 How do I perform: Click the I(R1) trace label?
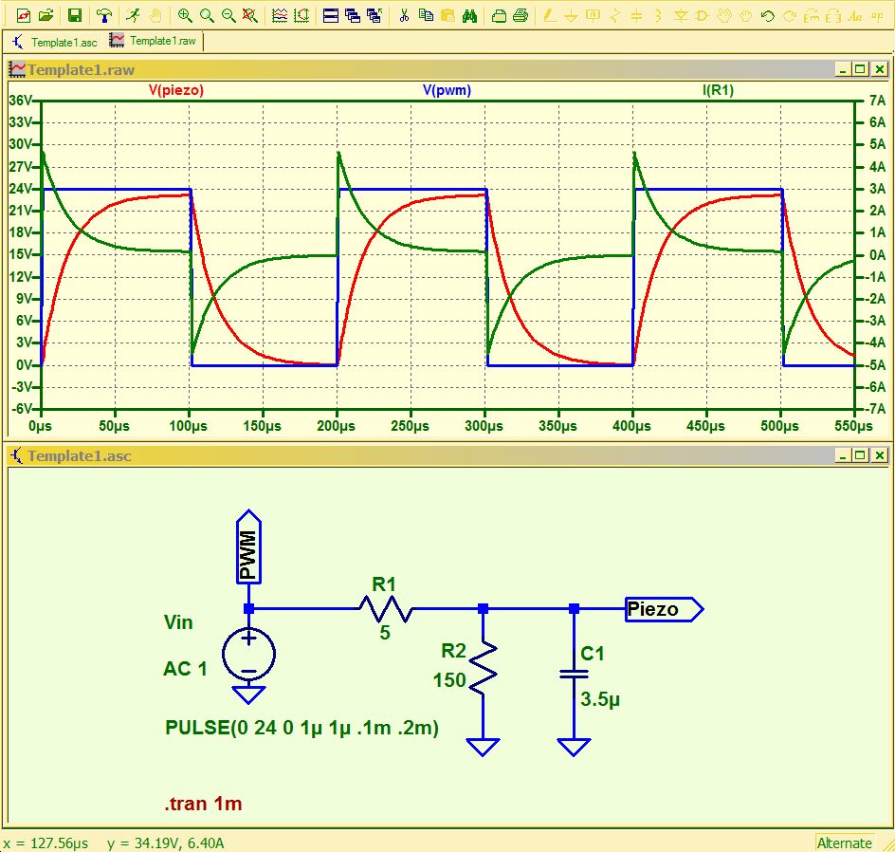tap(718, 91)
